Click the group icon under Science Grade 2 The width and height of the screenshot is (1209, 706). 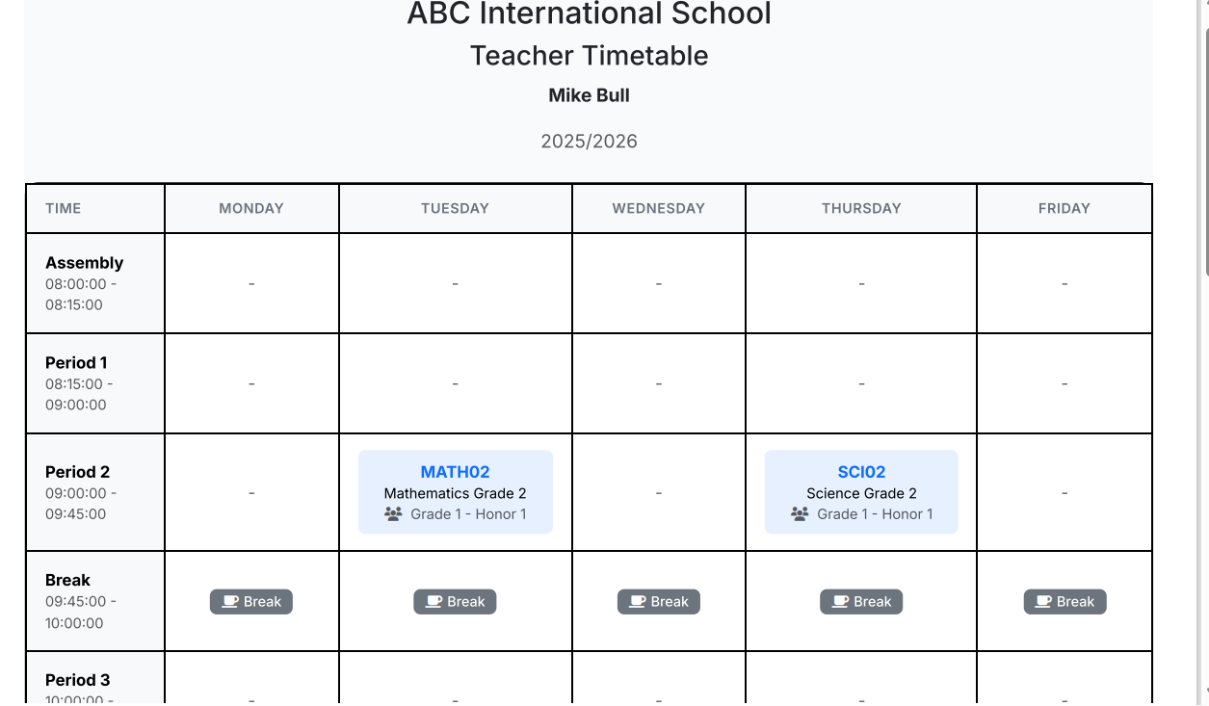800,514
